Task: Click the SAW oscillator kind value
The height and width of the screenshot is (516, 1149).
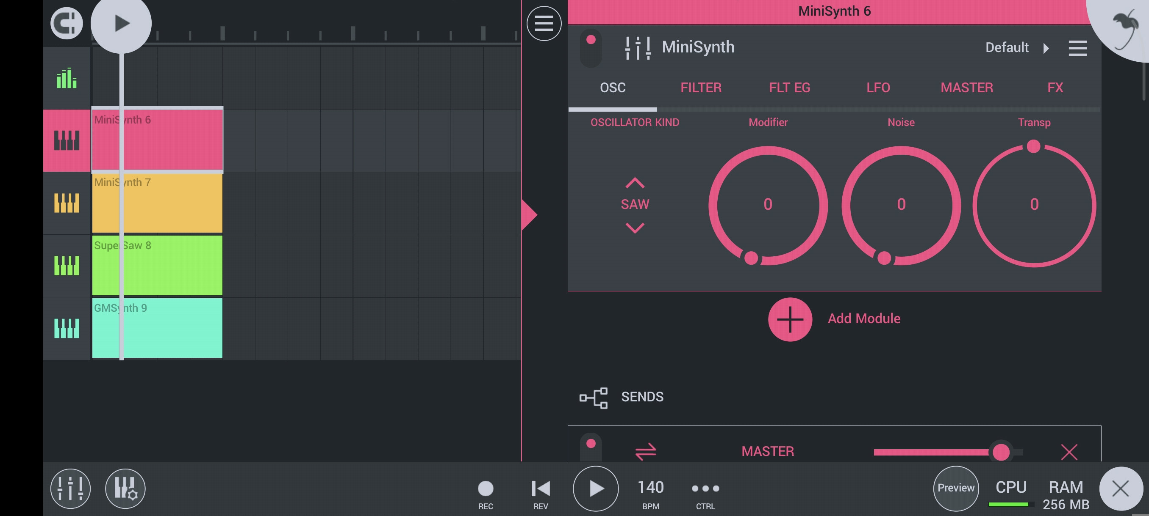Action: coord(635,204)
